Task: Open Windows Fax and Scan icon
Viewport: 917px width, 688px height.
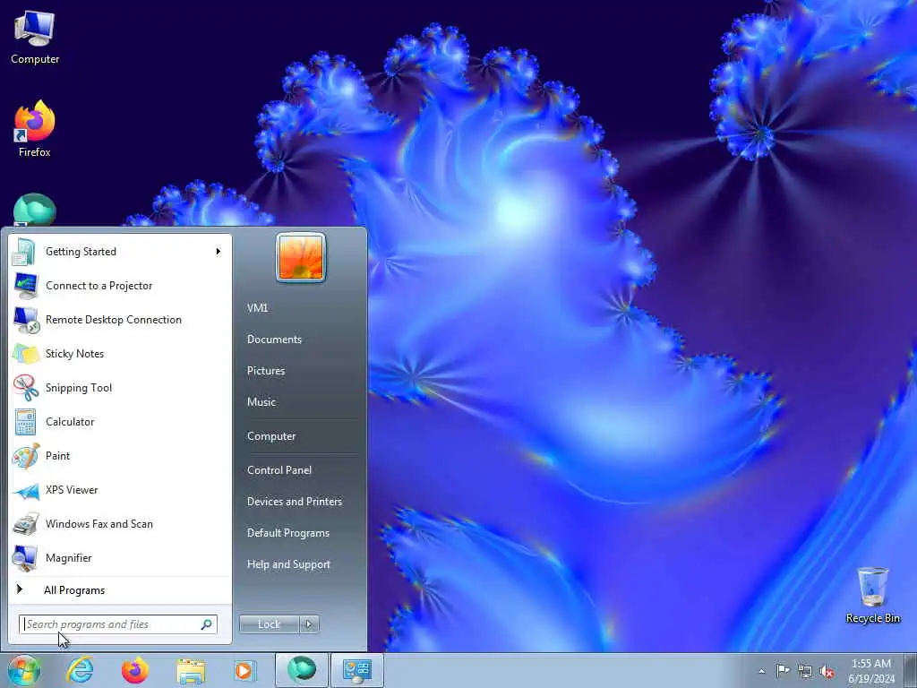Action: [x=26, y=524]
